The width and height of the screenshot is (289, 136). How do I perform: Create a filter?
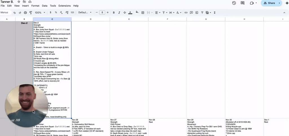coord(202,12)
